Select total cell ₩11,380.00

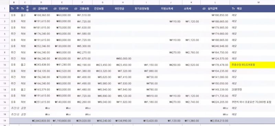(x=191, y=121)
